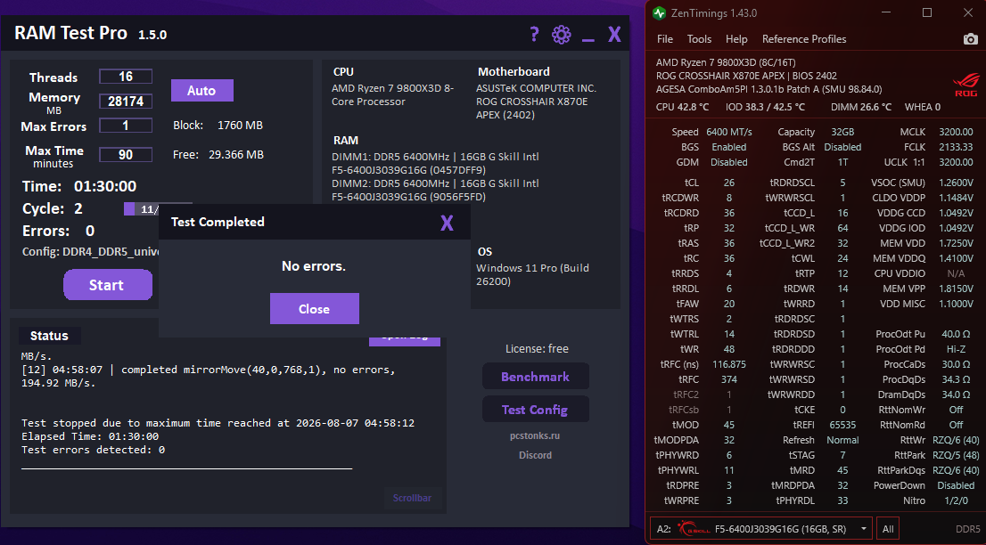The image size is (986, 545).
Task: Click the Cmd2T value 1T
Action: coord(842,162)
